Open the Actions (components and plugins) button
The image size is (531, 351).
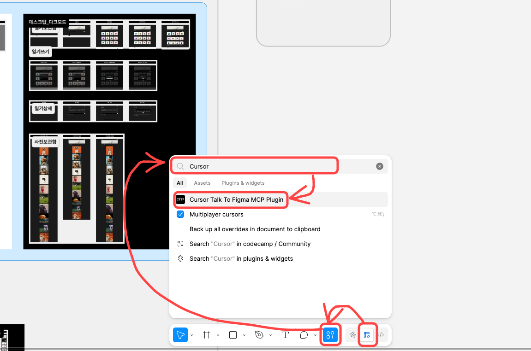click(x=330, y=335)
